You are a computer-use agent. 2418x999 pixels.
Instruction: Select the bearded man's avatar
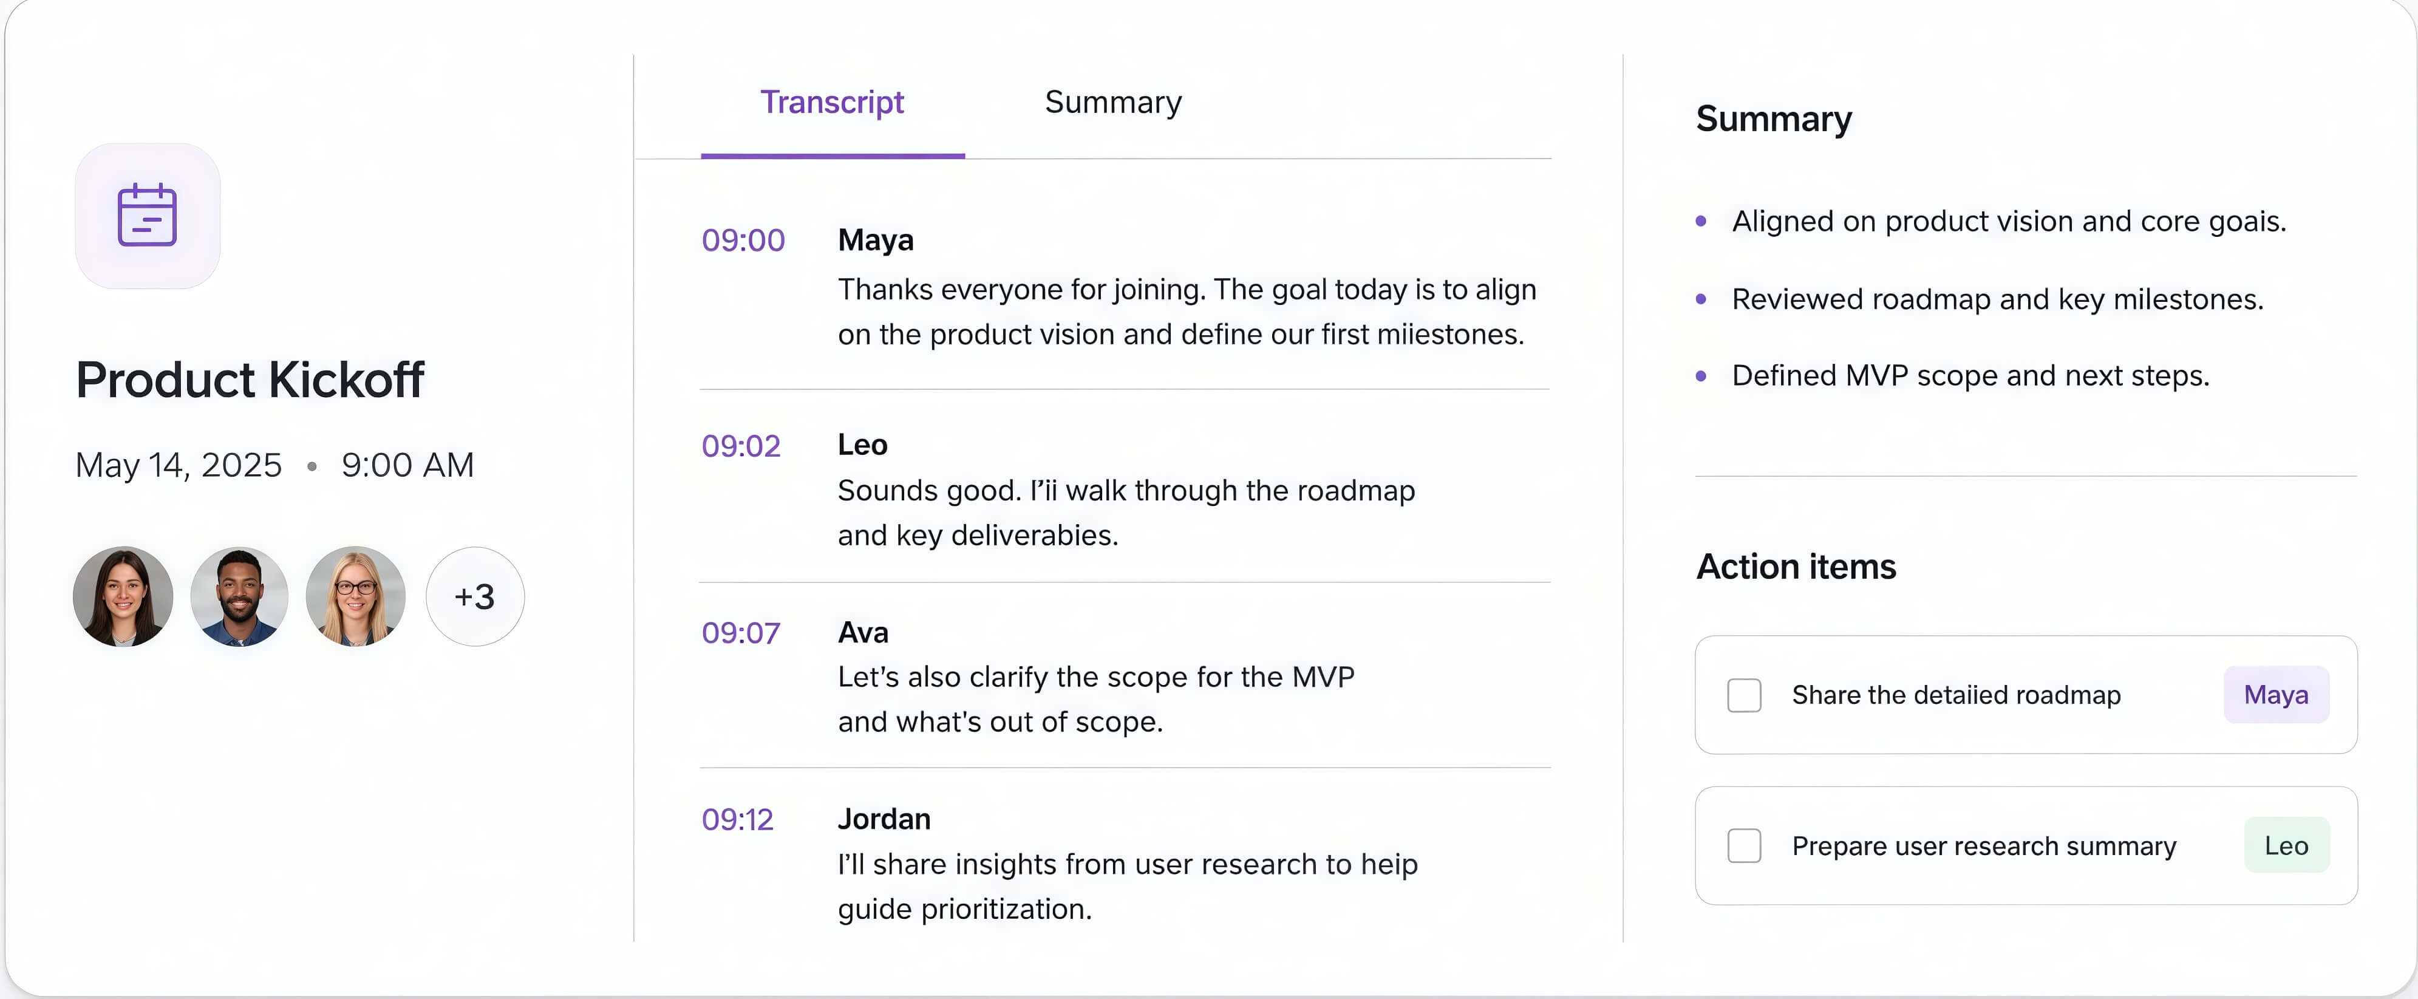pyautogui.click(x=239, y=596)
